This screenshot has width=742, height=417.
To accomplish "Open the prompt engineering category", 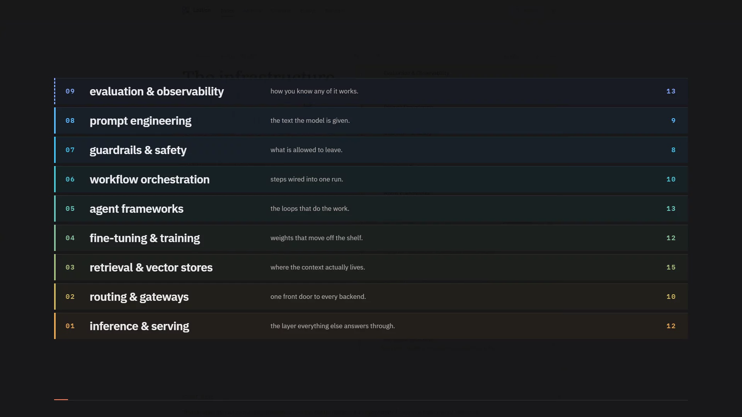I will click(x=371, y=120).
